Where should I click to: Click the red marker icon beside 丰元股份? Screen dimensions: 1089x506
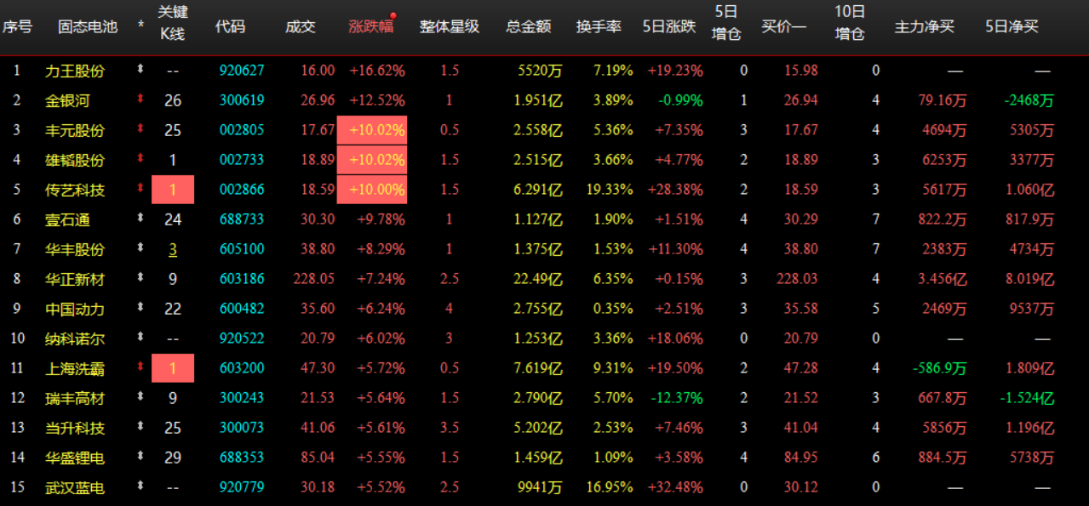[140, 129]
